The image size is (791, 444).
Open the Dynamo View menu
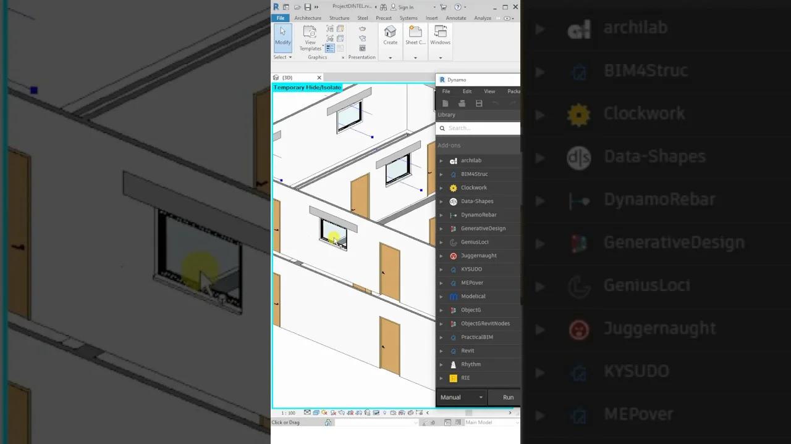pyautogui.click(x=489, y=91)
